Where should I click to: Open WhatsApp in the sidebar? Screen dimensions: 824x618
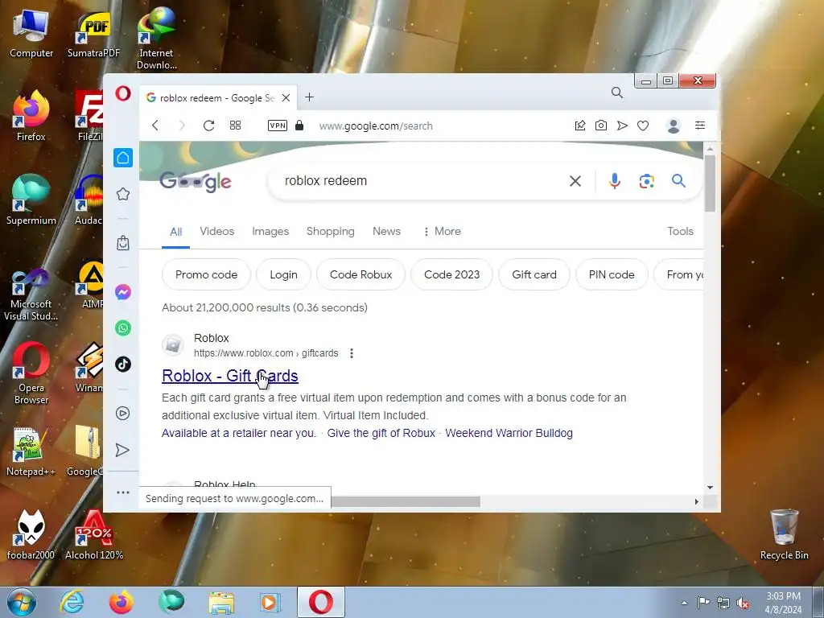pyautogui.click(x=123, y=328)
